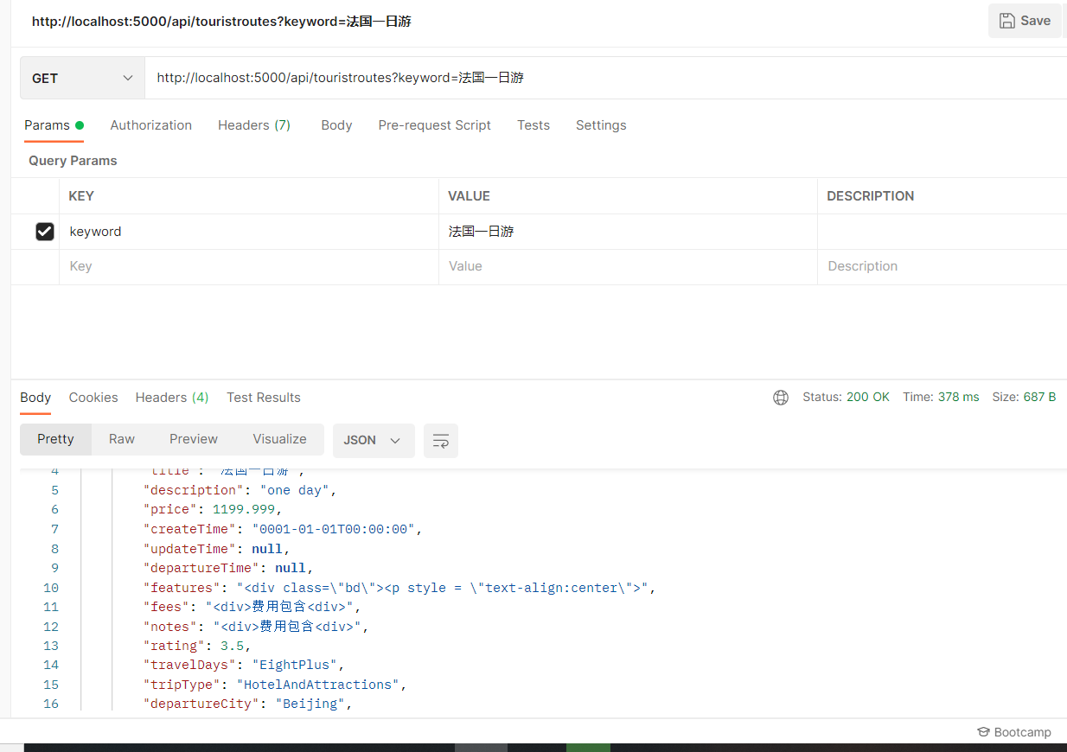Select the Pretty view button

click(55, 439)
